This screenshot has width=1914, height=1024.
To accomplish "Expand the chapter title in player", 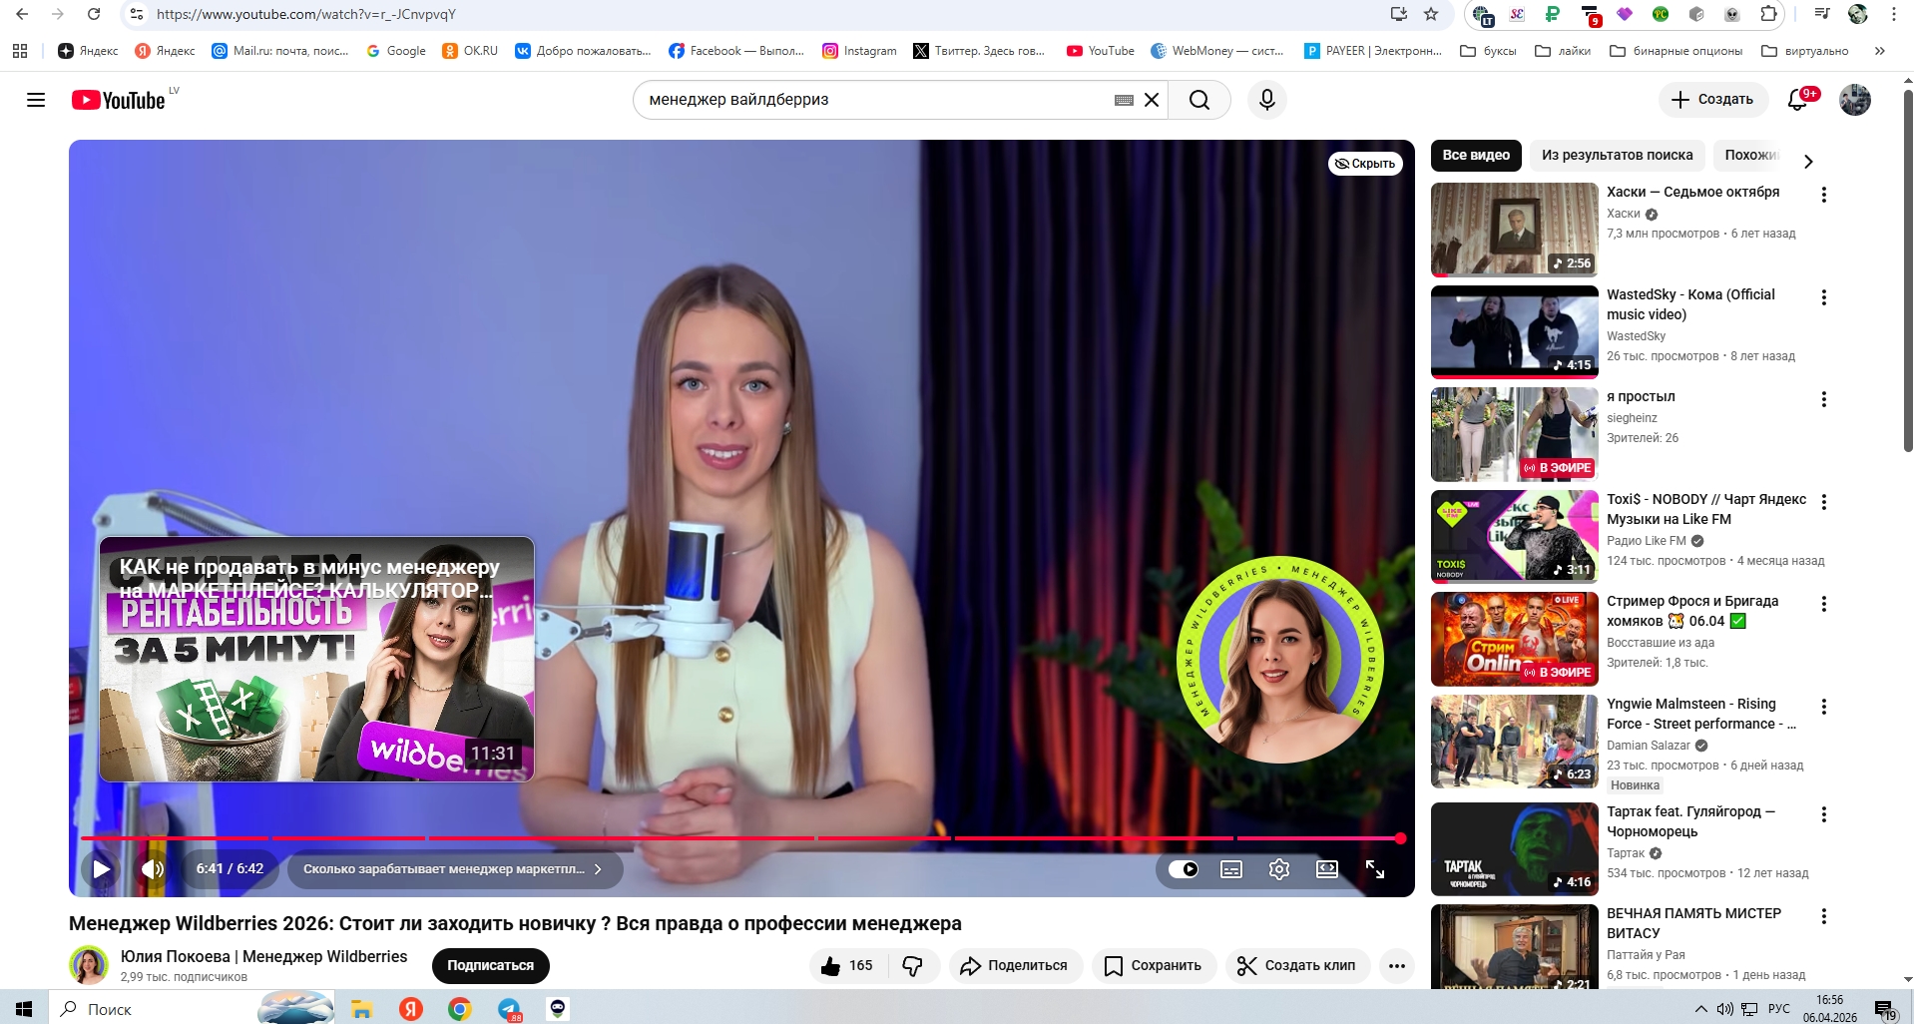I will [x=453, y=869].
